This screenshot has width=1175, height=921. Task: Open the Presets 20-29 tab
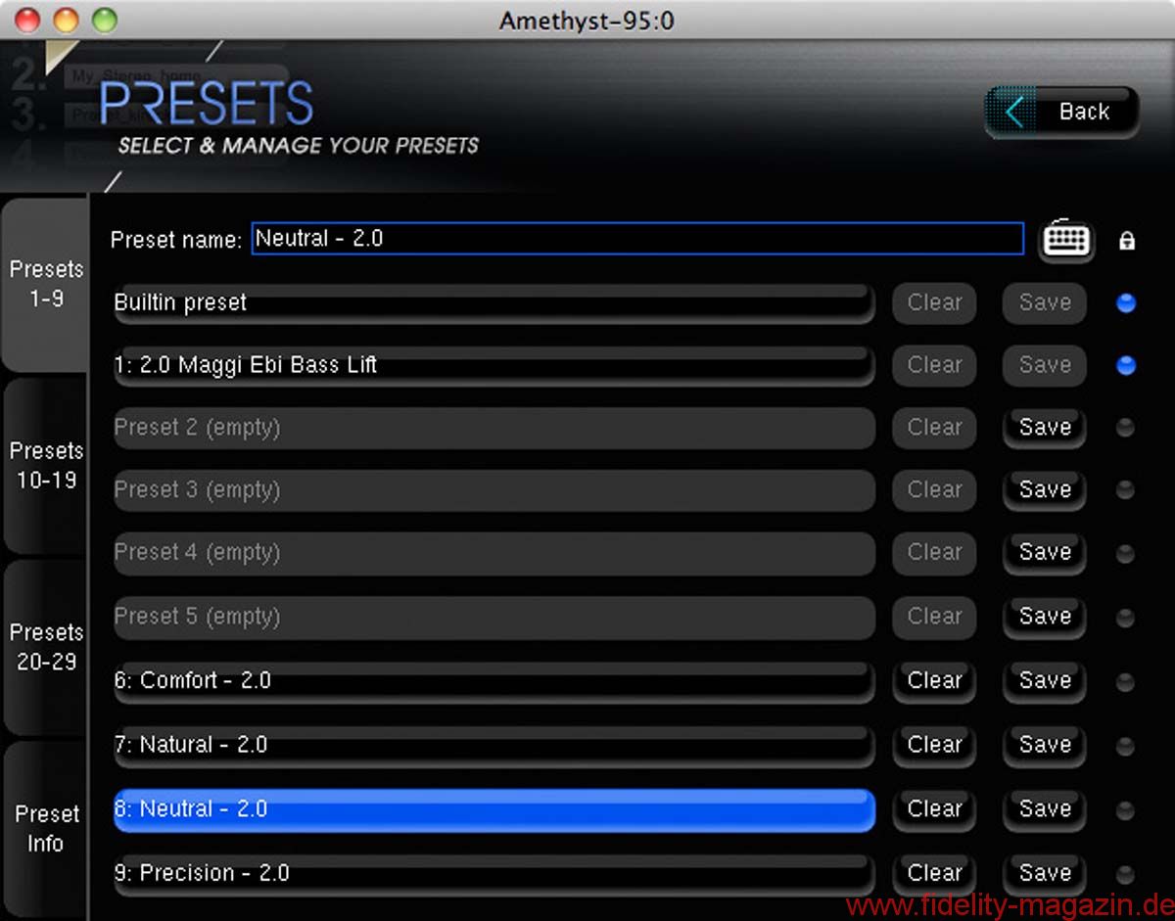[x=45, y=647]
